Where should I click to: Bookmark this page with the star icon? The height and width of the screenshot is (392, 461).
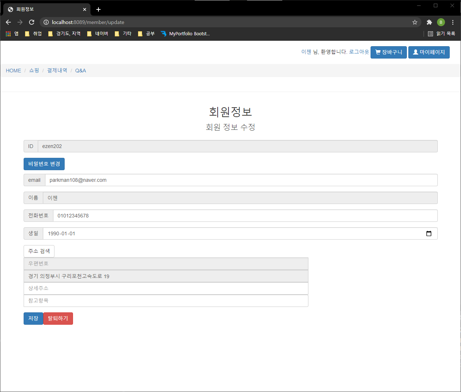[415, 22]
